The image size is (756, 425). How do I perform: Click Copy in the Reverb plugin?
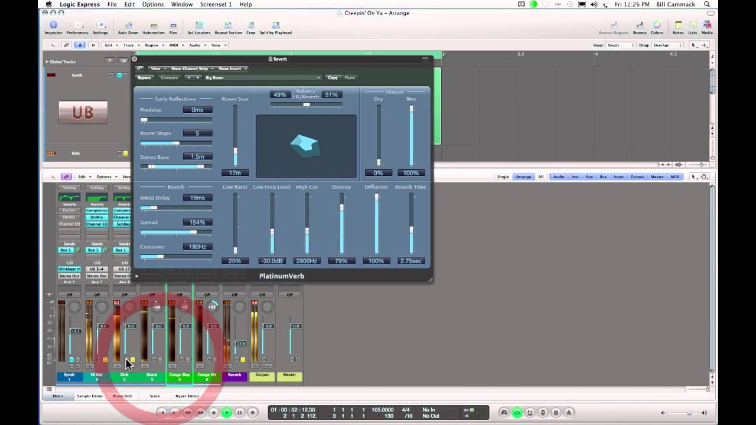click(333, 77)
